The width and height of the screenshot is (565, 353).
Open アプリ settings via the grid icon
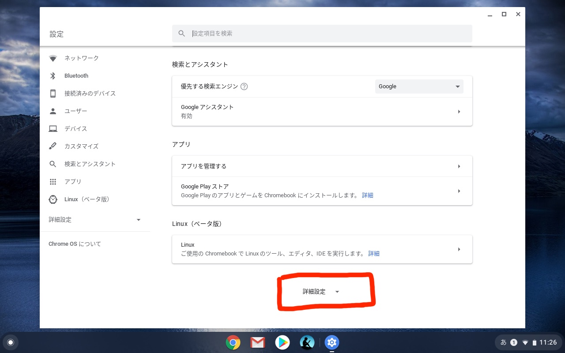coord(53,181)
